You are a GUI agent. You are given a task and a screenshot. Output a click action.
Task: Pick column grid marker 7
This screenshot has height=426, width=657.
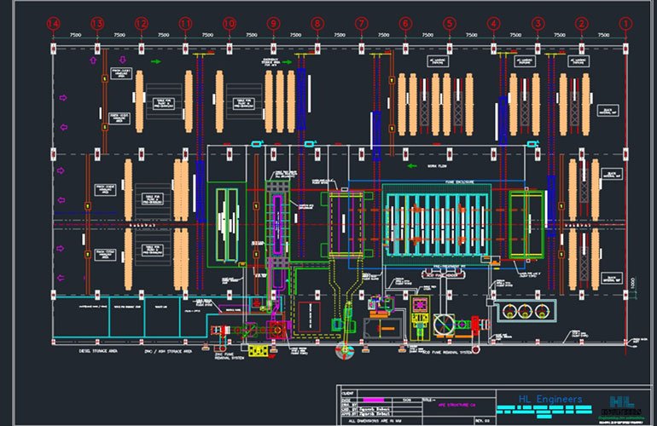tap(361, 23)
